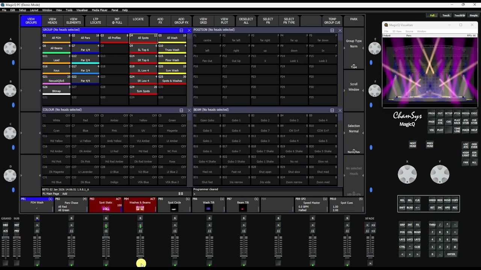
Task: Switch to Simple layout mode
Action: coord(473,15)
